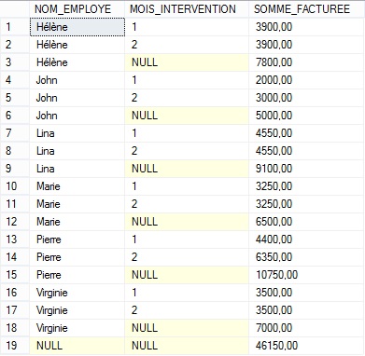Select the 7000,00 amount cell
This screenshot has height=356, width=365.
tap(307, 328)
